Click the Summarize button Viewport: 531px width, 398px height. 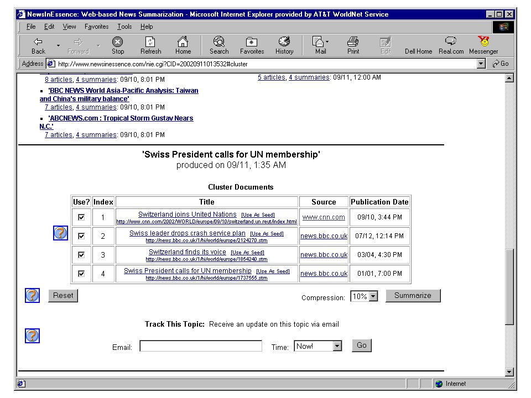pyautogui.click(x=413, y=295)
